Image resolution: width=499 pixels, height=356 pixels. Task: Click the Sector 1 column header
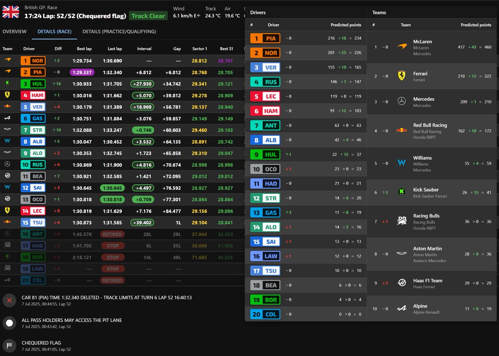(200, 49)
